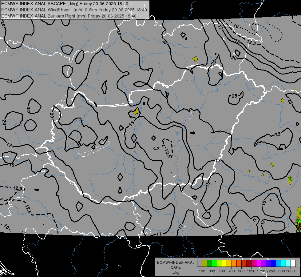Select the red-orange legend swatch

pyautogui.click(x=239, y=263)
